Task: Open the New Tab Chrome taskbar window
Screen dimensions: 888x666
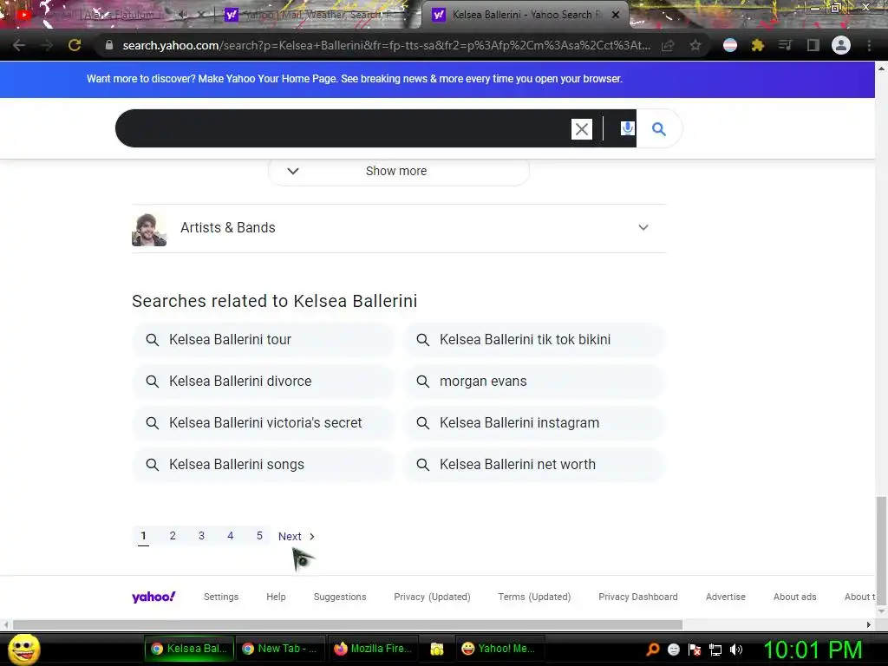Action: pos(280,649)
